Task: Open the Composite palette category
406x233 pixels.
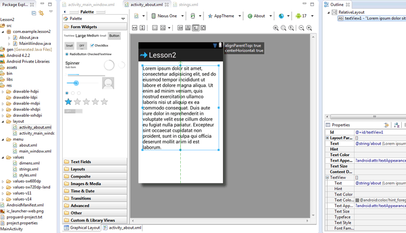Action: click(95, 176)
